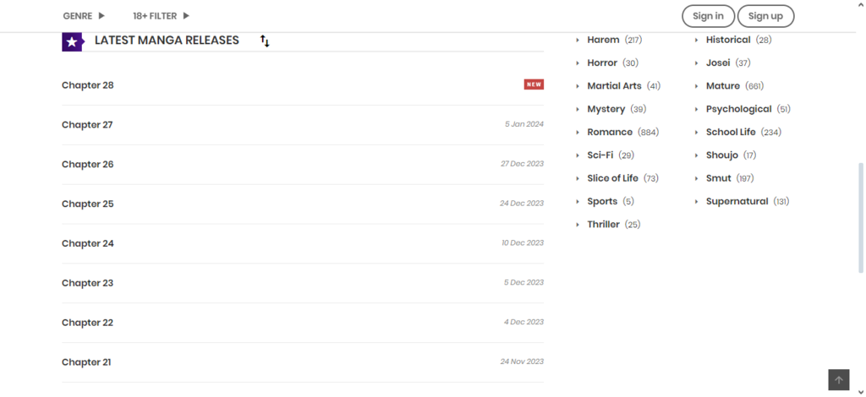Select the Romance genre link
The height and width of the screenshot is (397, 866).
tap(609, 133)
